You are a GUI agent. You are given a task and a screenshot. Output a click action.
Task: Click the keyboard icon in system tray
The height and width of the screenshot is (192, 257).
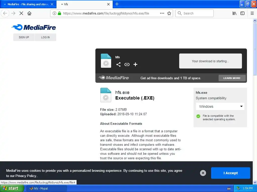tap(229, 188)
